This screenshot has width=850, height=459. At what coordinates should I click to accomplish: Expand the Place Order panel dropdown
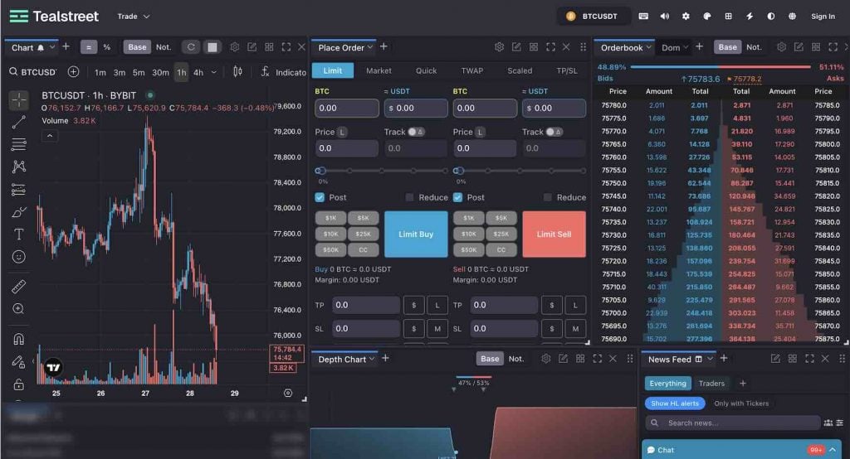pos(370,47)
